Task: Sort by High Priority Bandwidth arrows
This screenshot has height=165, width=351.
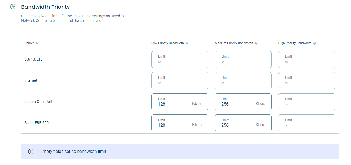Action: pos(314,43)
